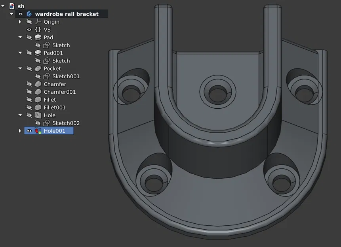Image resolution: width=341 pixels, height=247 pixels.
Task: Select the Pad001 label
Action: (53, 53)
